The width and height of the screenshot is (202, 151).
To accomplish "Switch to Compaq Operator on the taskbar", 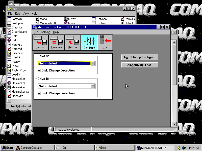I will [35, 148].
